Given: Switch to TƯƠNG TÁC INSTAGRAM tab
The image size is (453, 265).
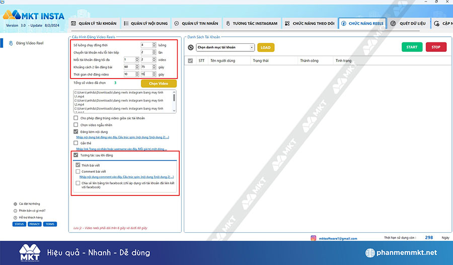Looking at the screenshot, I should click(252, 24).
